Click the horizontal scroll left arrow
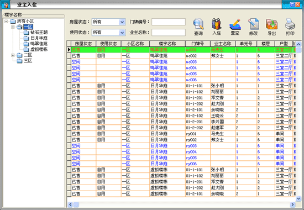The width and height of the screenshot is (304, 210). pyautogui.click(x=70, y=204)
